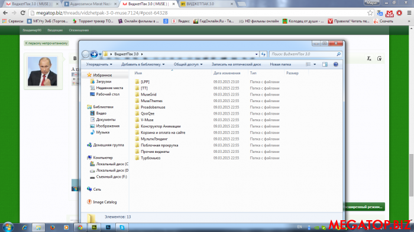
Task: Open Общий доступ dropdown
Action: [x=188, y=64]
